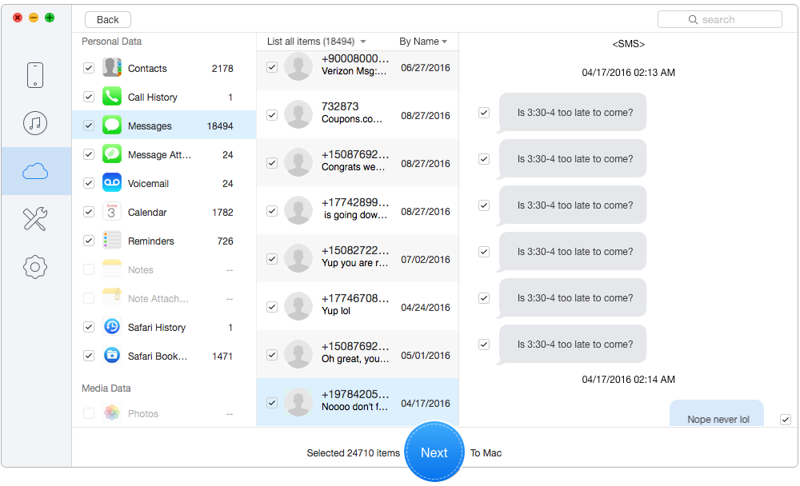Uncheck the 'Nope never lol' message checkbox
800x486 pixels.
(786, 420)
